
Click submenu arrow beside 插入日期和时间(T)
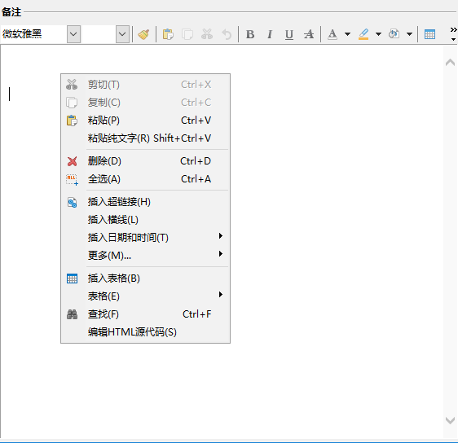(221, 236)
